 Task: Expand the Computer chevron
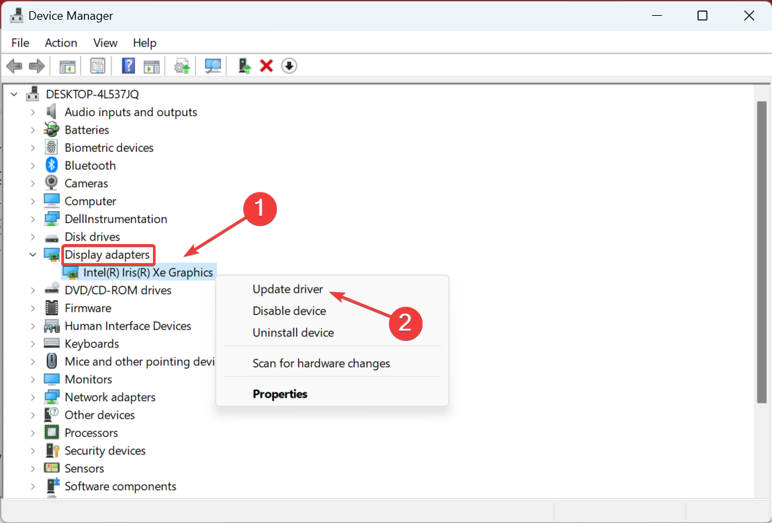(33, 201)
